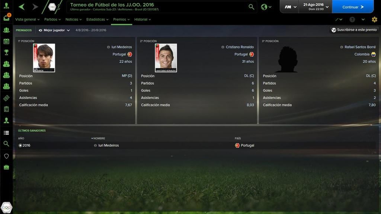This screenshot has height=214, width=381.
Task: Click Suscribirse a este premio button
Action: (354, 30)
